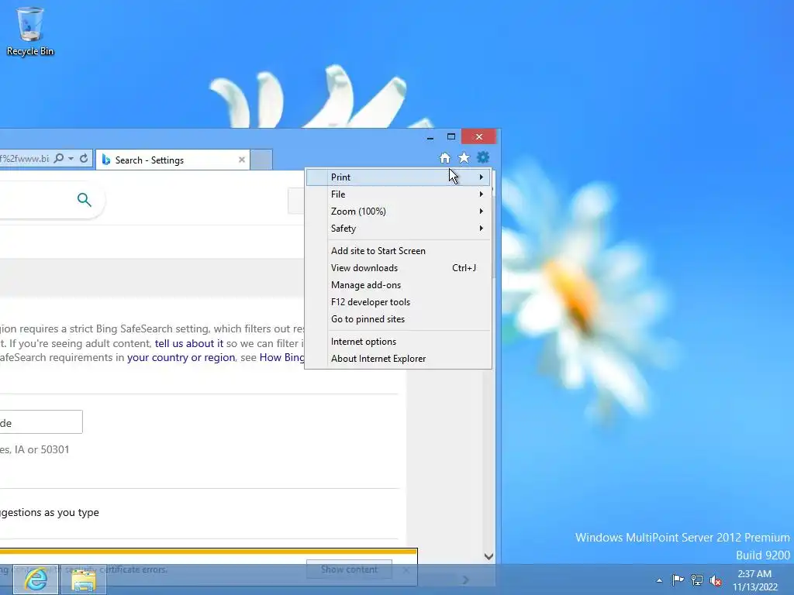Click the network tray icon
Viewport: 794px width, 595px height.
click(x=697, y=580)
